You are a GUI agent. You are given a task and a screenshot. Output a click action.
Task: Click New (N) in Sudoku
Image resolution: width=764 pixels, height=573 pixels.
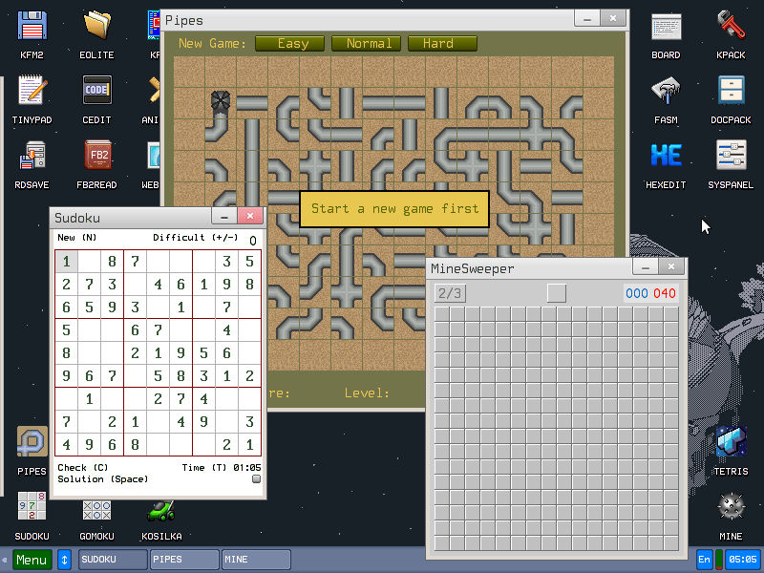(77, 238)
